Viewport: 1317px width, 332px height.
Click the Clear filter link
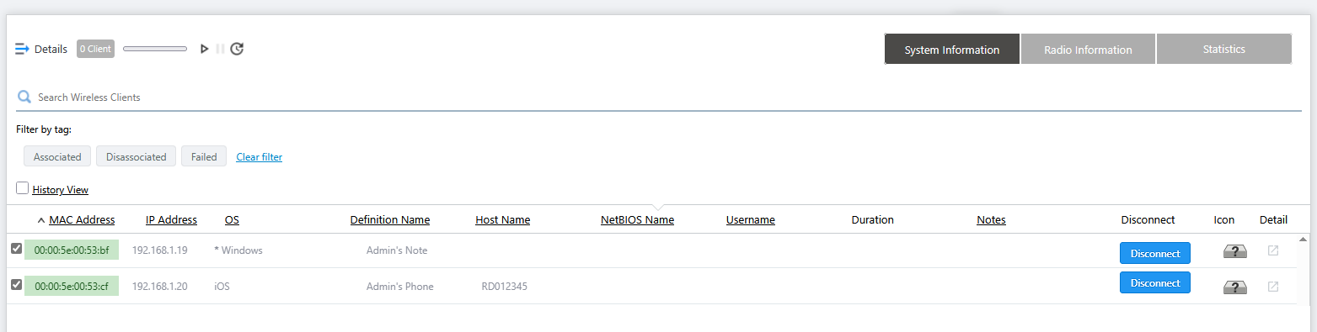tap(259, 157)
